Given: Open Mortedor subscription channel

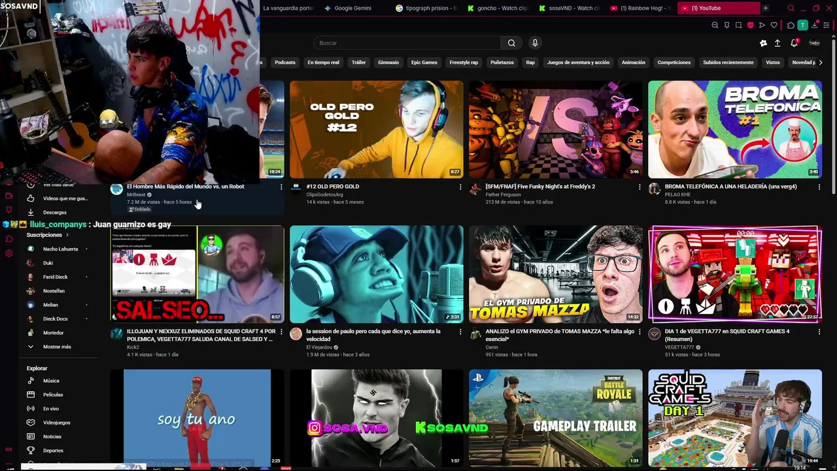Looking at the screenshot, I should [54, 333].
